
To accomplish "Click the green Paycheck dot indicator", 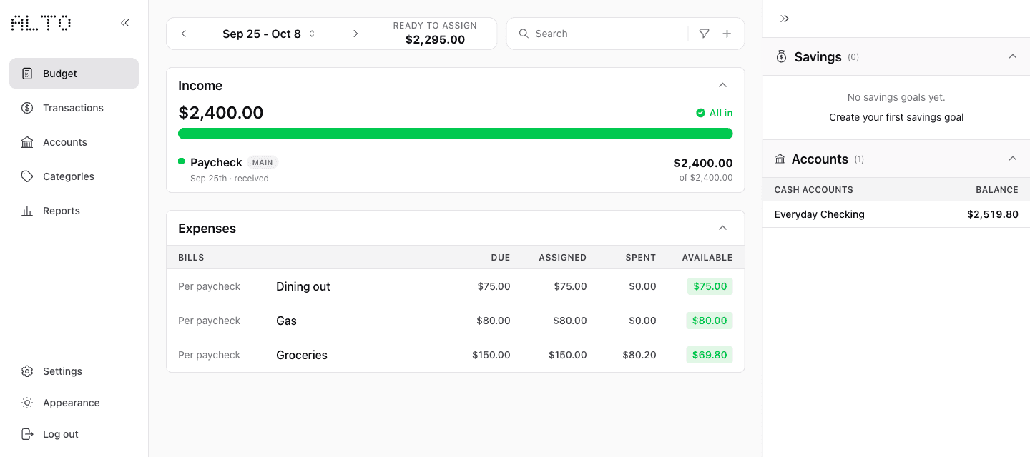I will click(182, 161).
